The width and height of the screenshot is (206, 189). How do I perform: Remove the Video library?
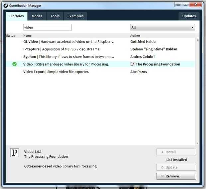coord(176,176)
